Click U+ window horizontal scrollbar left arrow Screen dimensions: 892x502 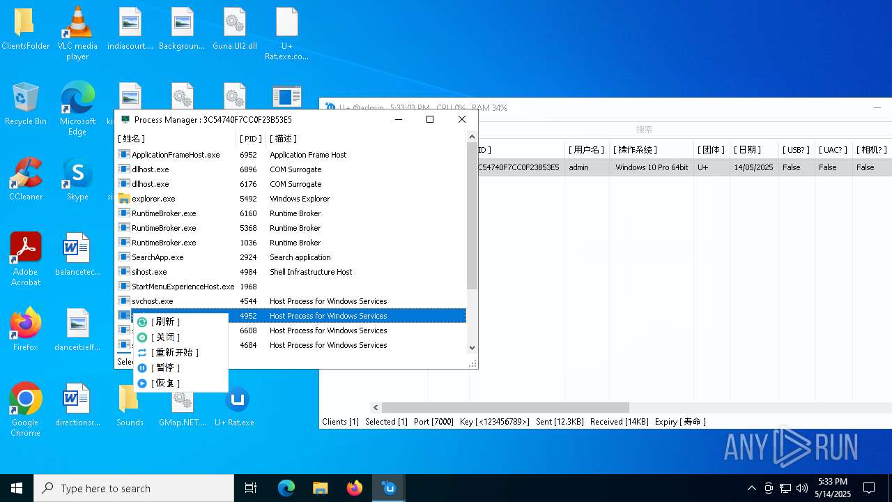(376, 407)
